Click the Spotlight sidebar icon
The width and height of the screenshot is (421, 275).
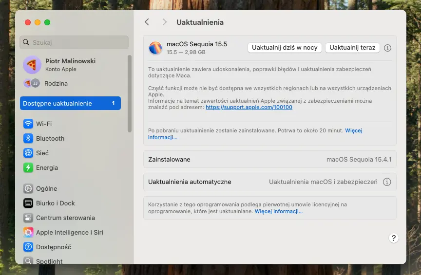28,261
